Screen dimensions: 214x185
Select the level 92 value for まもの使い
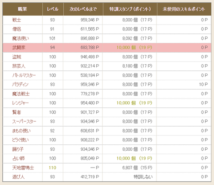click(52, 131)
